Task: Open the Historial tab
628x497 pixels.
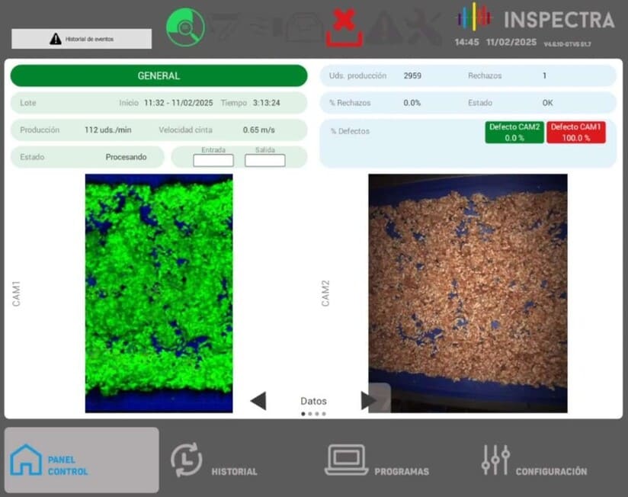Action: (213, 460)
